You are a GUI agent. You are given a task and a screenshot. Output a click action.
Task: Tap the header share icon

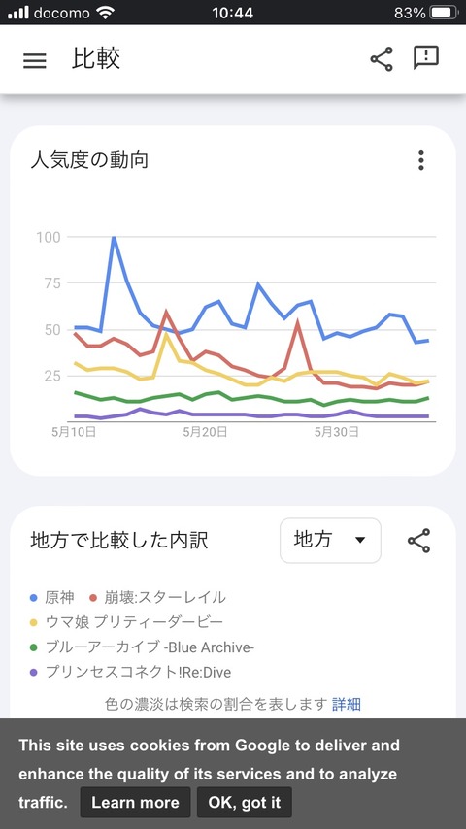coord(382,58)
